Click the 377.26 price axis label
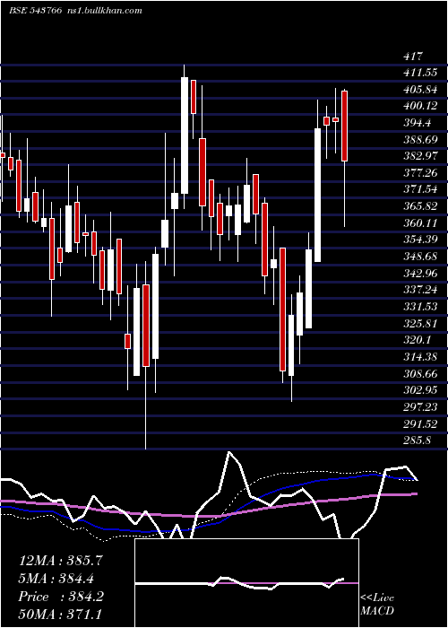This screenshot has height=628, width=448. click(420, 173)
